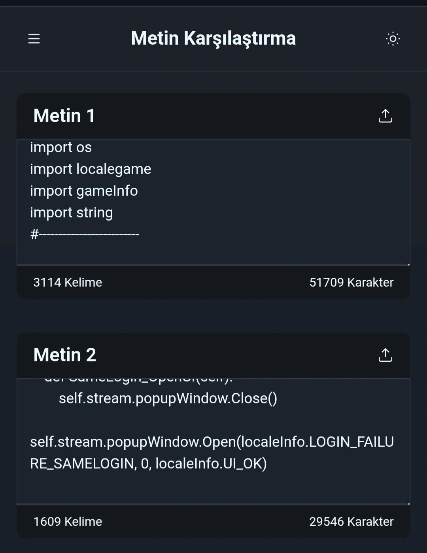
Task: Place cursor on 'import string' line
Action: point(72,213)
